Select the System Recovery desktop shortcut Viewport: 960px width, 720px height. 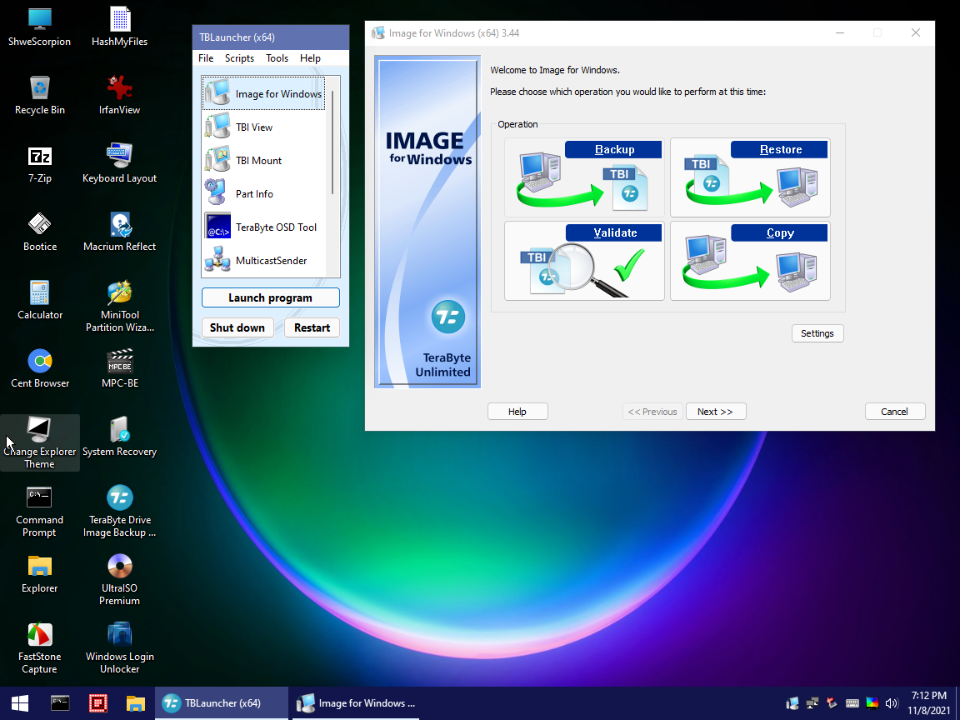119,437
